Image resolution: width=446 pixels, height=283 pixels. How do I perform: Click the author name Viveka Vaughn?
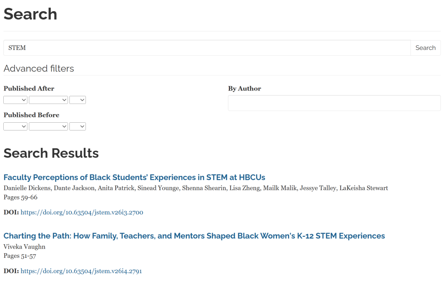click(24, 247)
